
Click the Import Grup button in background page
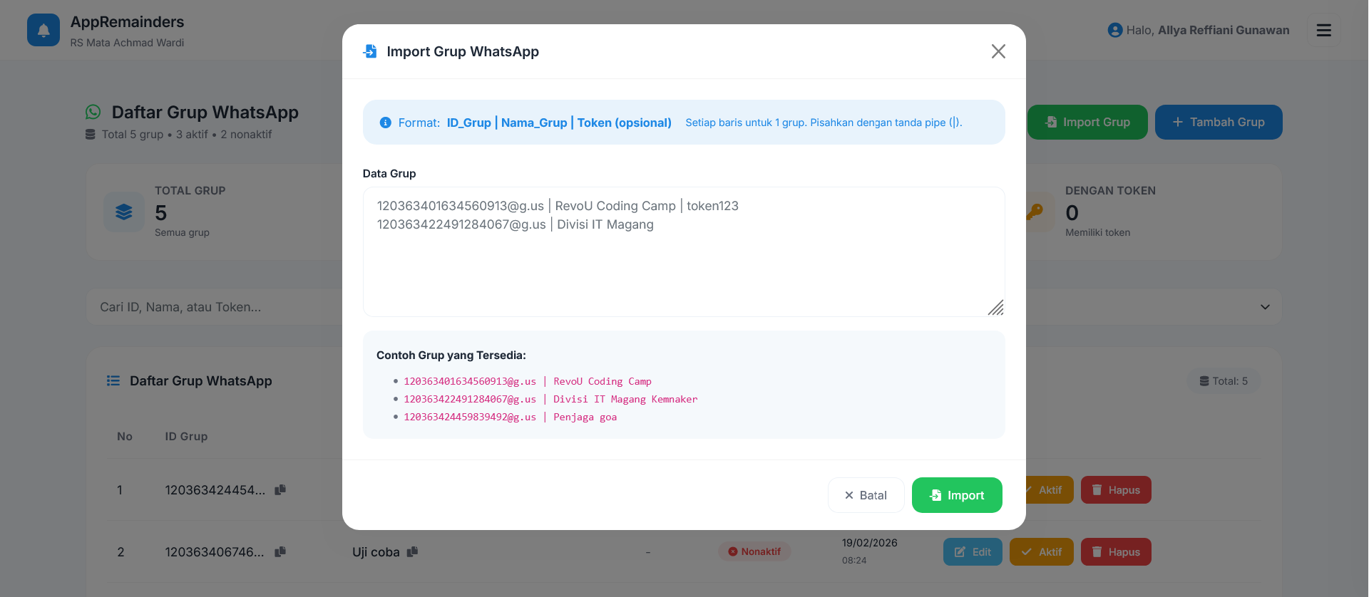point(1087,122)
